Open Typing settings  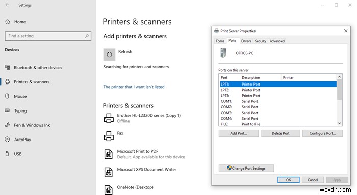click(16, 110)
